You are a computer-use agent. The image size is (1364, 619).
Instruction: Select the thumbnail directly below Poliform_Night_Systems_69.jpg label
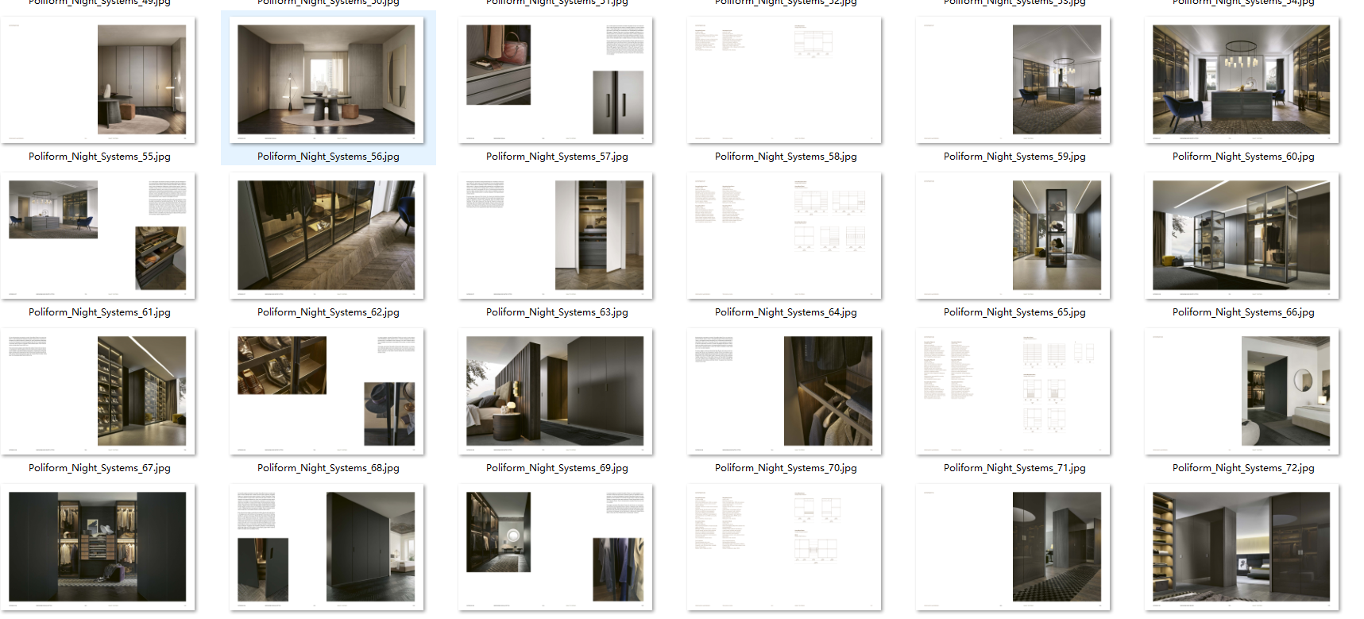tap(555, 547)
